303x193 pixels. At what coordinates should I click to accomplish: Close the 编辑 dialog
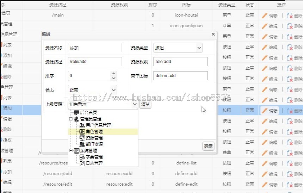pos(213,34)
